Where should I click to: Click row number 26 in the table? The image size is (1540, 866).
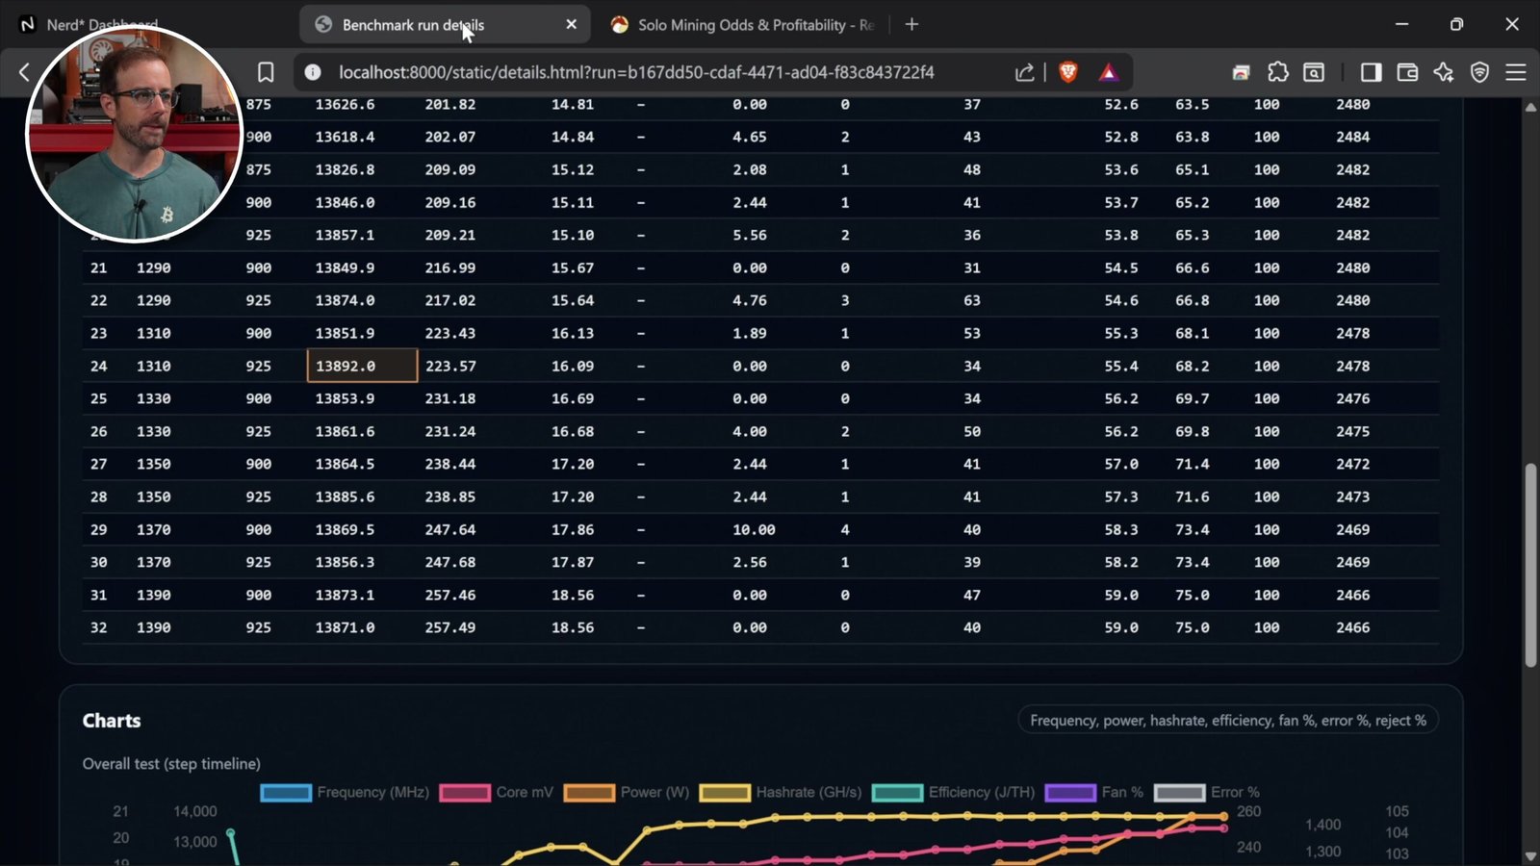pyautogui.click(x=99, y=431)
